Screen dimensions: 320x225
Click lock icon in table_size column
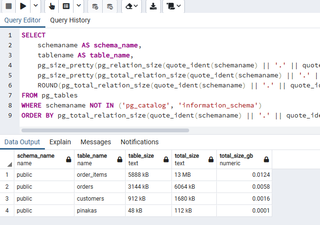tap(166, 160)
